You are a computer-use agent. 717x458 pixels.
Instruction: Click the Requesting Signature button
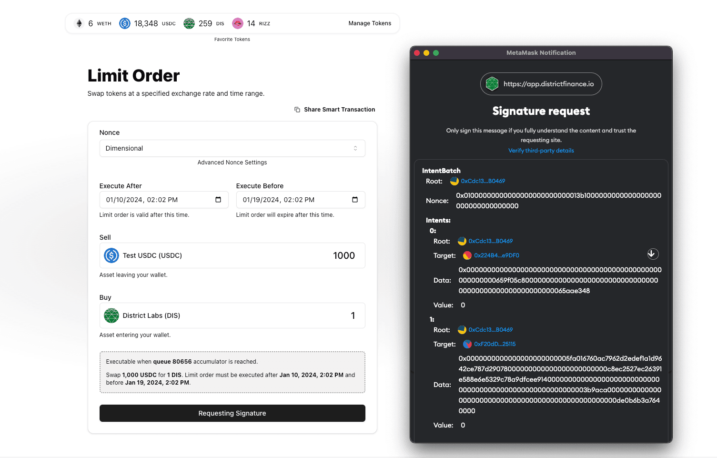(232, 413)
